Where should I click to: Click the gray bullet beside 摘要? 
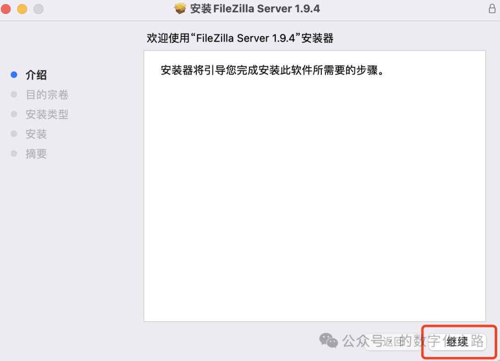pos(14,153)
